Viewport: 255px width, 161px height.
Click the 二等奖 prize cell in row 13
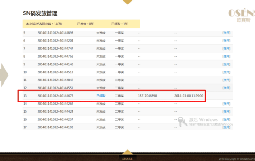[x=119, y=96]
